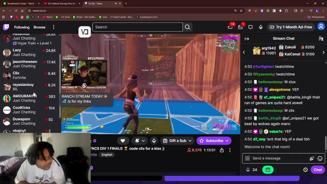This screenshot has width=327, height=184.
Task: Click the Bits cheer button below video
Action: 154,141
